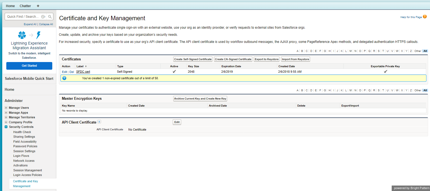Open Sharing Settings in sidebar
The height and width of the screenshot is (191, 430).
24,137
